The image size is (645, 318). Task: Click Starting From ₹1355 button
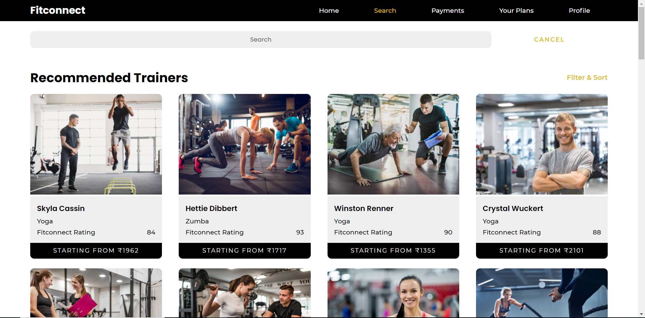393,251
